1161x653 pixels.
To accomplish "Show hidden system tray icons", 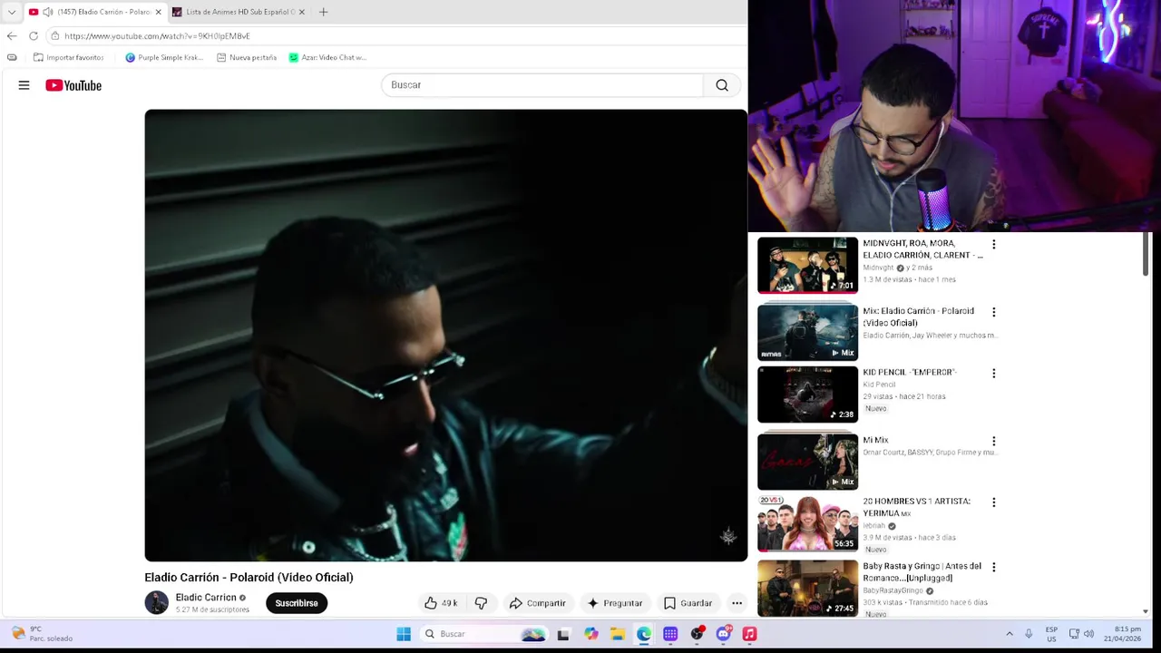I will pos(1009,634).
